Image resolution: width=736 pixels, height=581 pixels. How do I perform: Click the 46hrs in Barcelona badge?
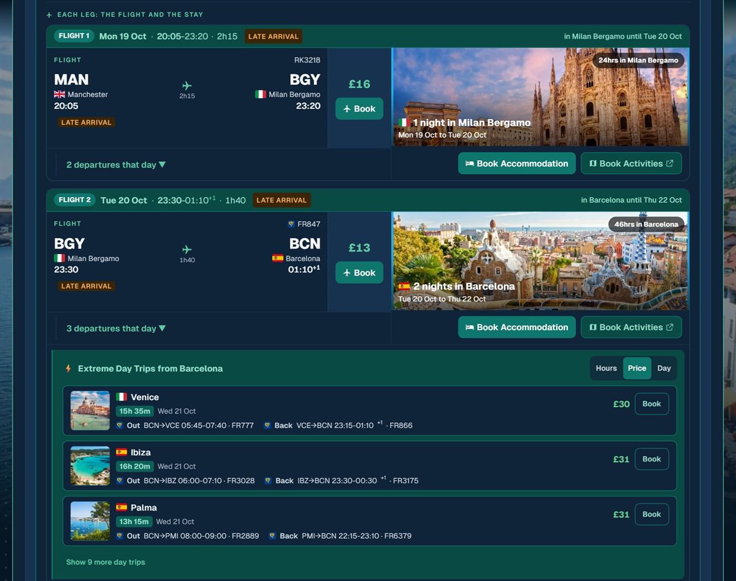coord(646,224)
